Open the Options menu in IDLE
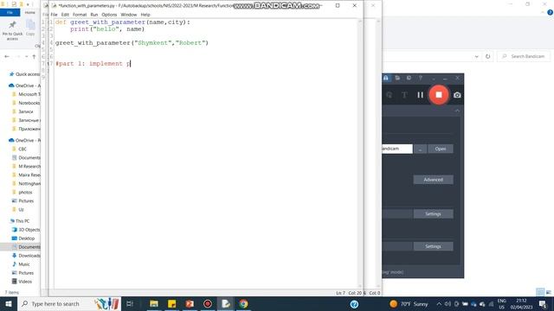The width and height of the screenshot is (554, 311). (x=109, y=15)
